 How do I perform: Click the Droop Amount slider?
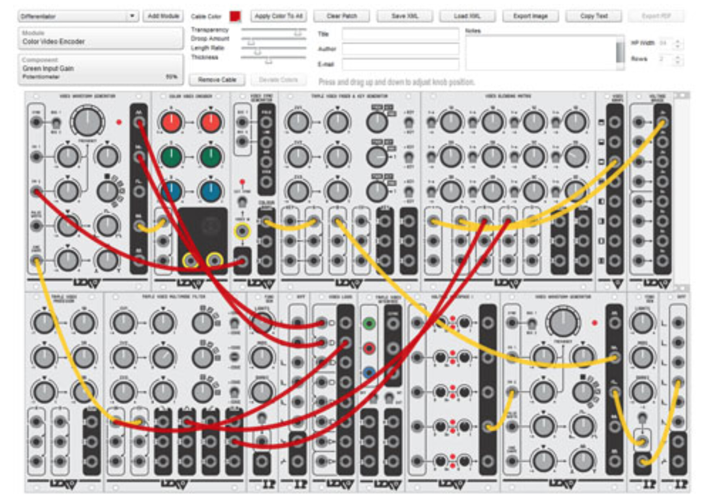click(x=274, y=40)
